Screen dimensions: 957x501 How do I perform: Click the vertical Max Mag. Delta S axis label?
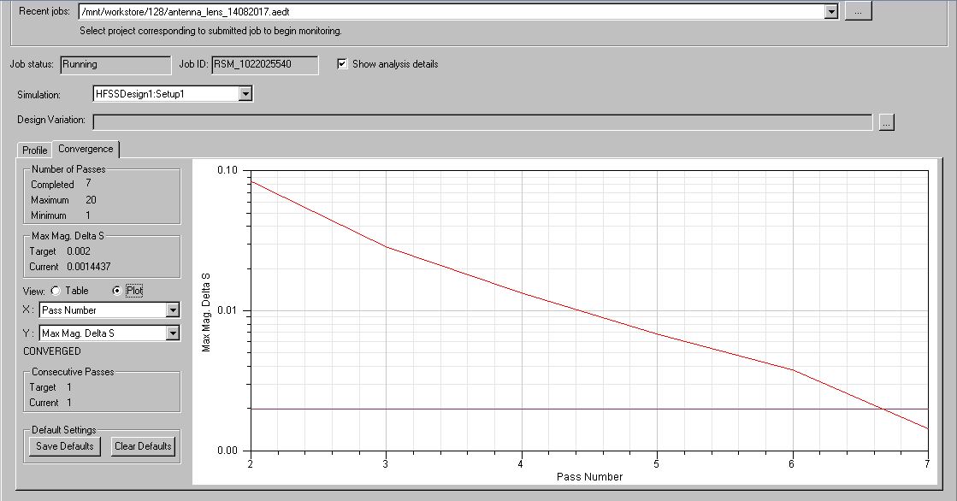205,312
